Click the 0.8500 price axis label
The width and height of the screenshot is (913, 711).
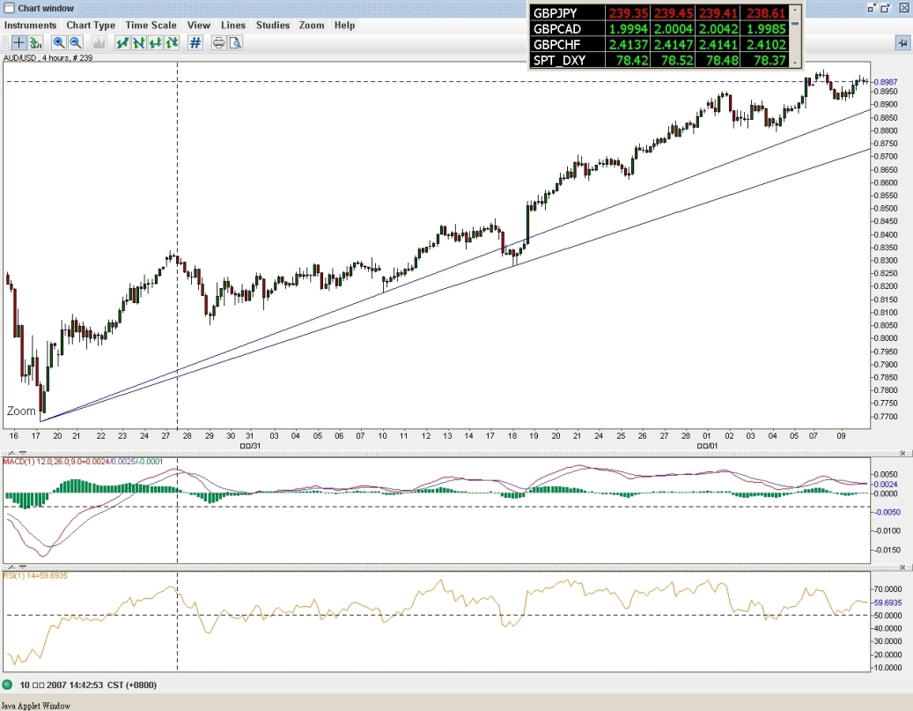tap(885, 209)
